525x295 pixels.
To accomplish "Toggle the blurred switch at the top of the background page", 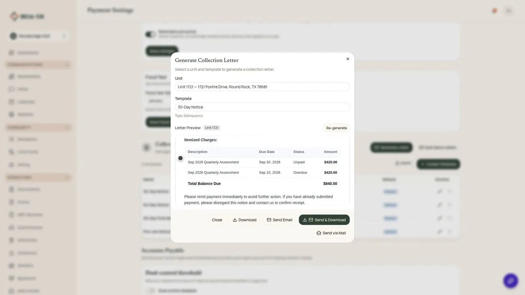I will click(150, 34).
